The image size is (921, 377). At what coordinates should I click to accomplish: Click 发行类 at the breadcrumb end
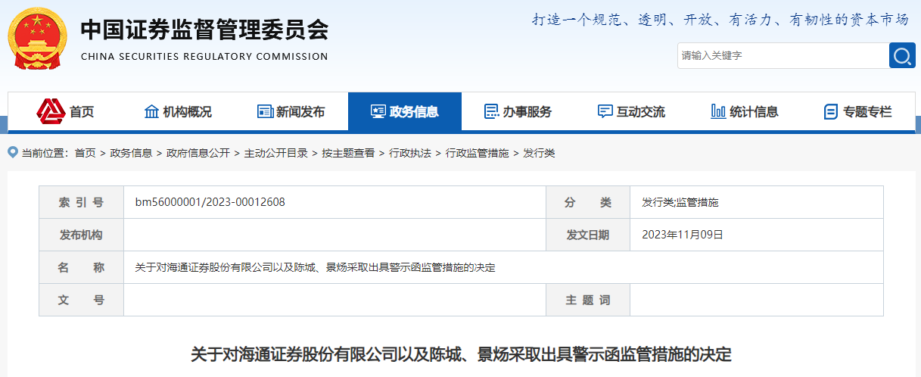coord(539,153)
